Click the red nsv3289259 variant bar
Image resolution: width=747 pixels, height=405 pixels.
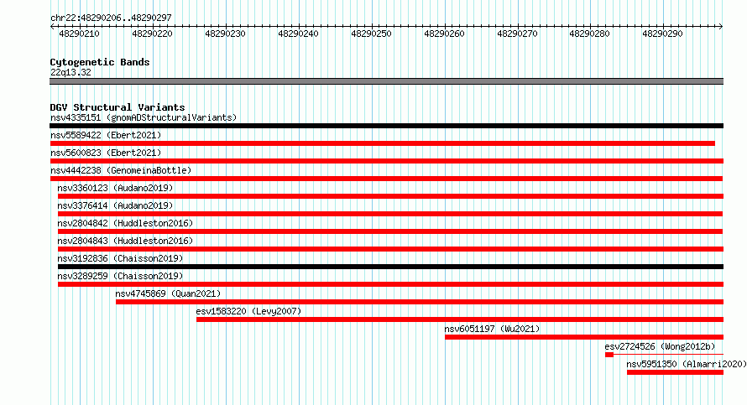pyautogui.click(x=390, y=284)
